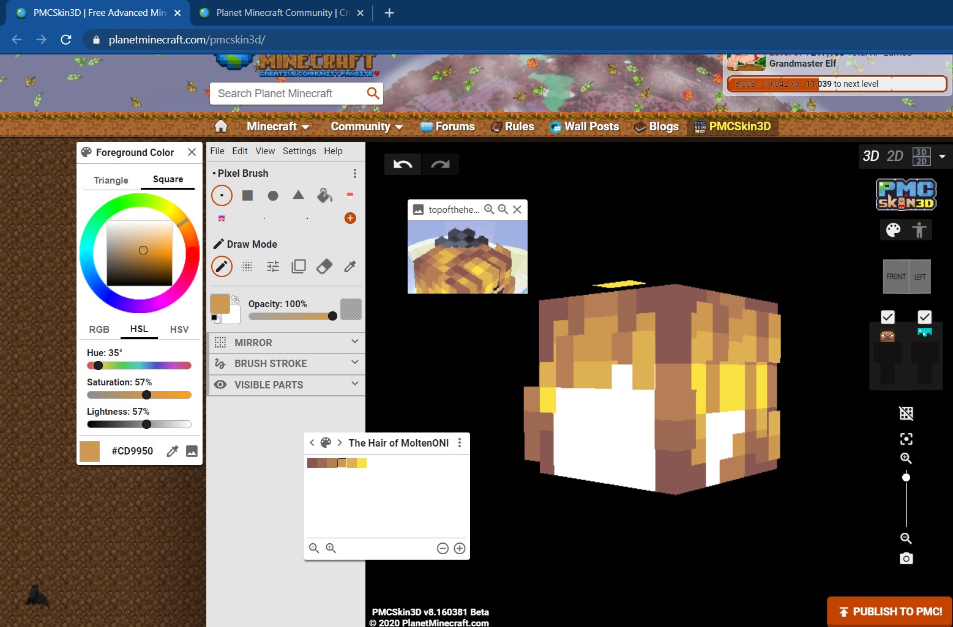
Task: Expand the MIRROR section
Action: tap(286, 343)
